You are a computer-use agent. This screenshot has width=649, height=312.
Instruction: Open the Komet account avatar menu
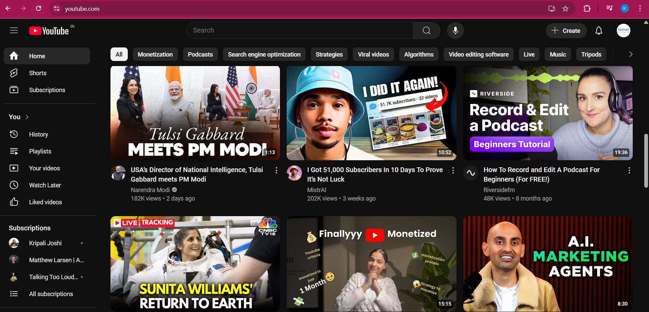coord(624,30)
